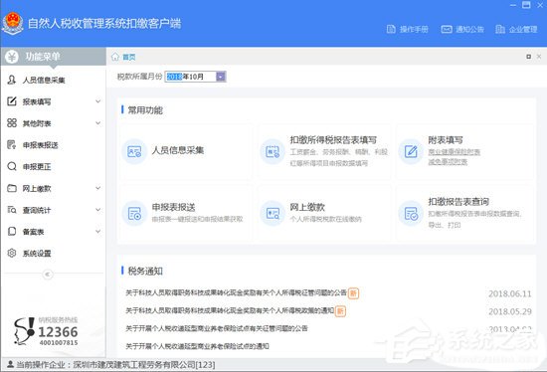
Task: Click the 扣缴所得税报告表填写 card icon
Action: click(273, 151)
